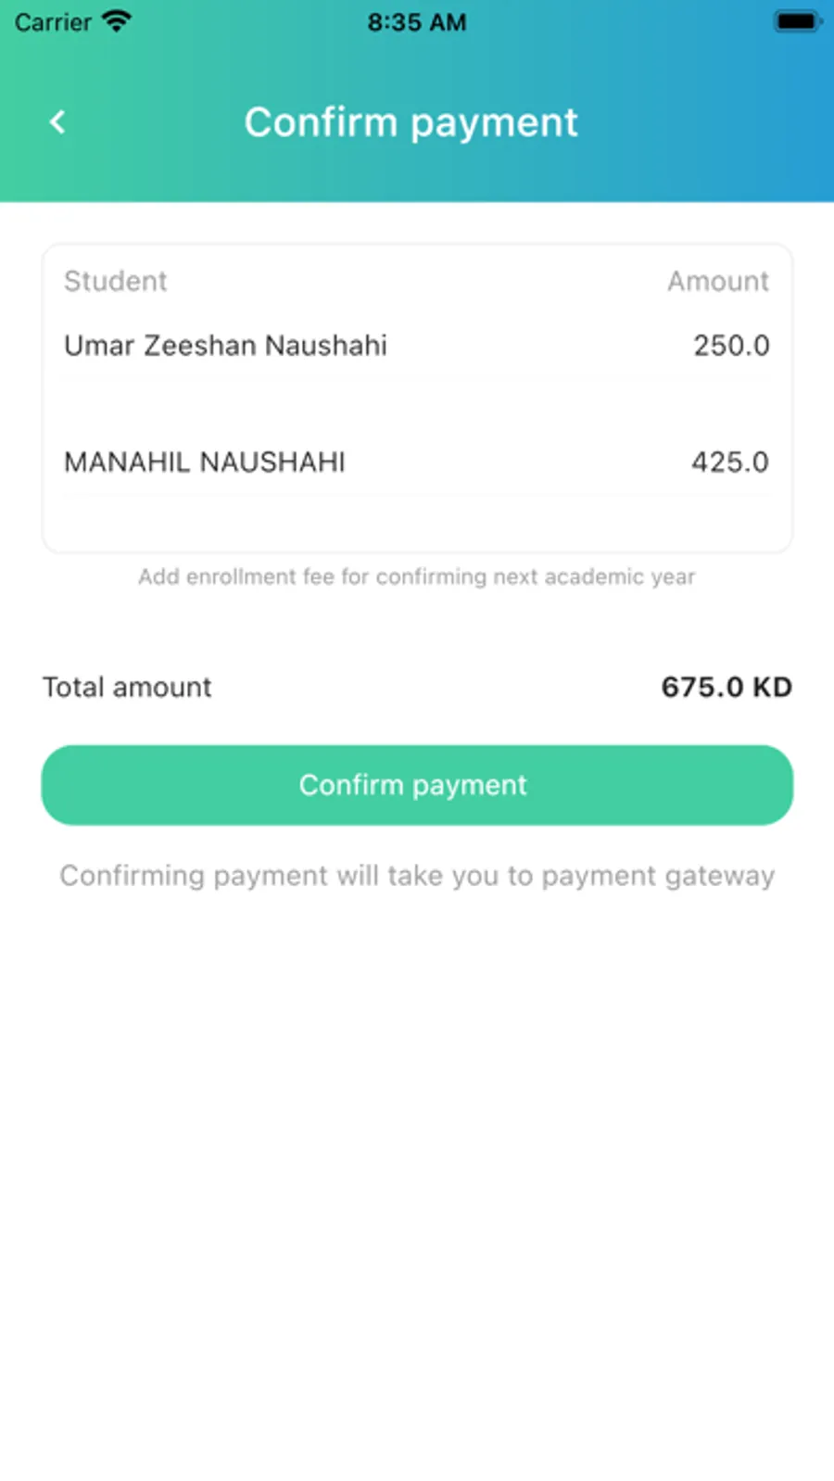
Task: Tap the 250.0 amount value
Action: click(731, 346)
